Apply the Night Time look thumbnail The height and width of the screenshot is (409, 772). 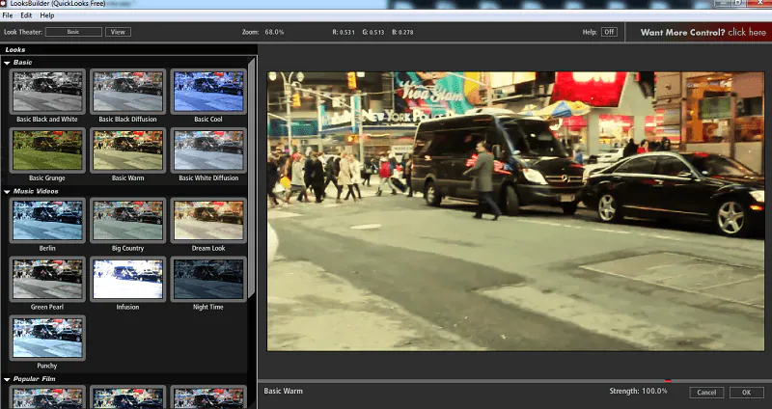208,279
